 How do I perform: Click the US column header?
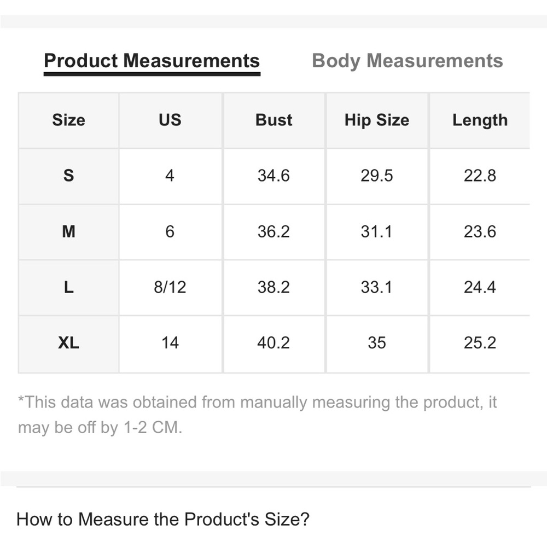pos(170,120)
